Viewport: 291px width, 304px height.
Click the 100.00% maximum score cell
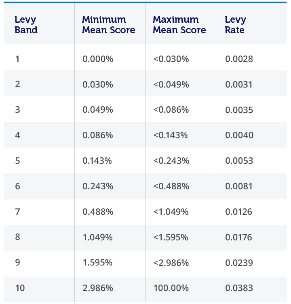point(171,288)
